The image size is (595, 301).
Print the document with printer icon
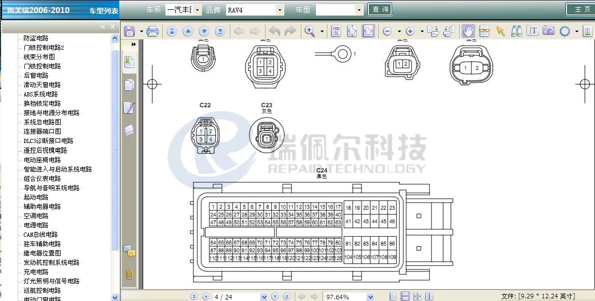click(x=153, y=32)
